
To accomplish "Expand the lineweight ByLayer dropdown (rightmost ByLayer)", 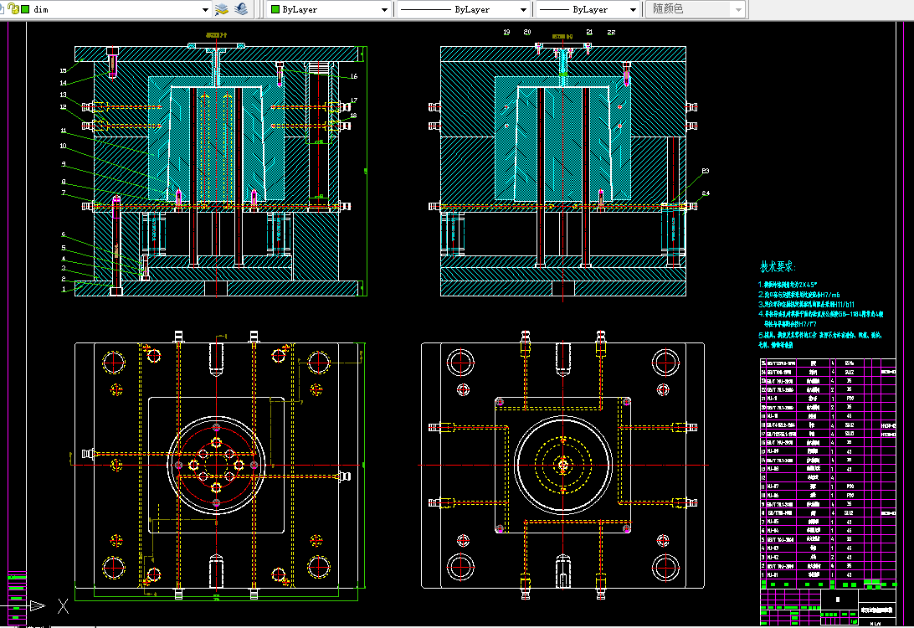I will click(x=633, y=9).
